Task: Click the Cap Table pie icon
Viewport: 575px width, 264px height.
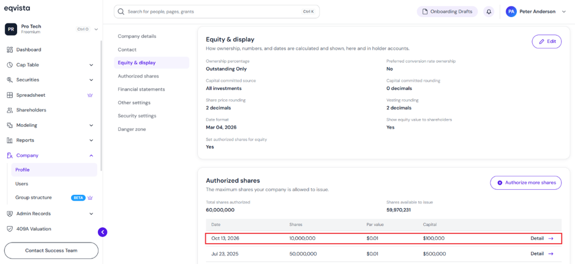Action: tap(10, 65)
